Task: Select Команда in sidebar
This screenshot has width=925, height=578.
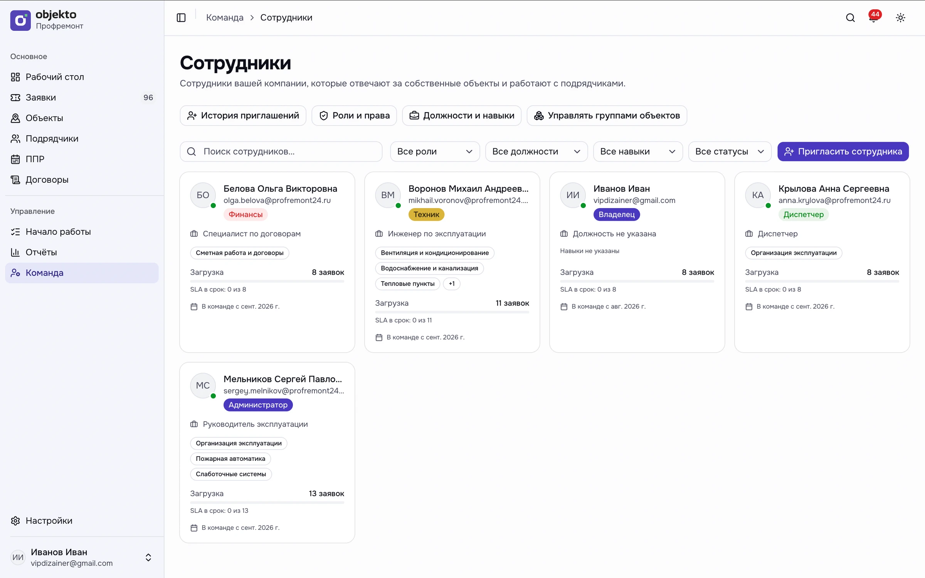Action: 82,273
